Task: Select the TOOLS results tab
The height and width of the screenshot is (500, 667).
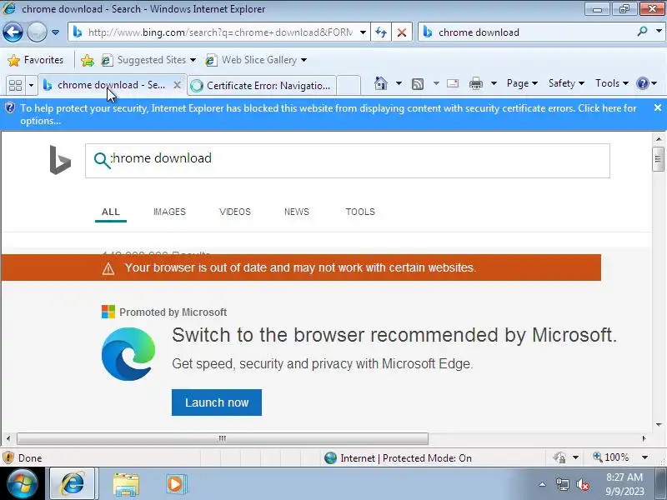Action: click(360, 212)
